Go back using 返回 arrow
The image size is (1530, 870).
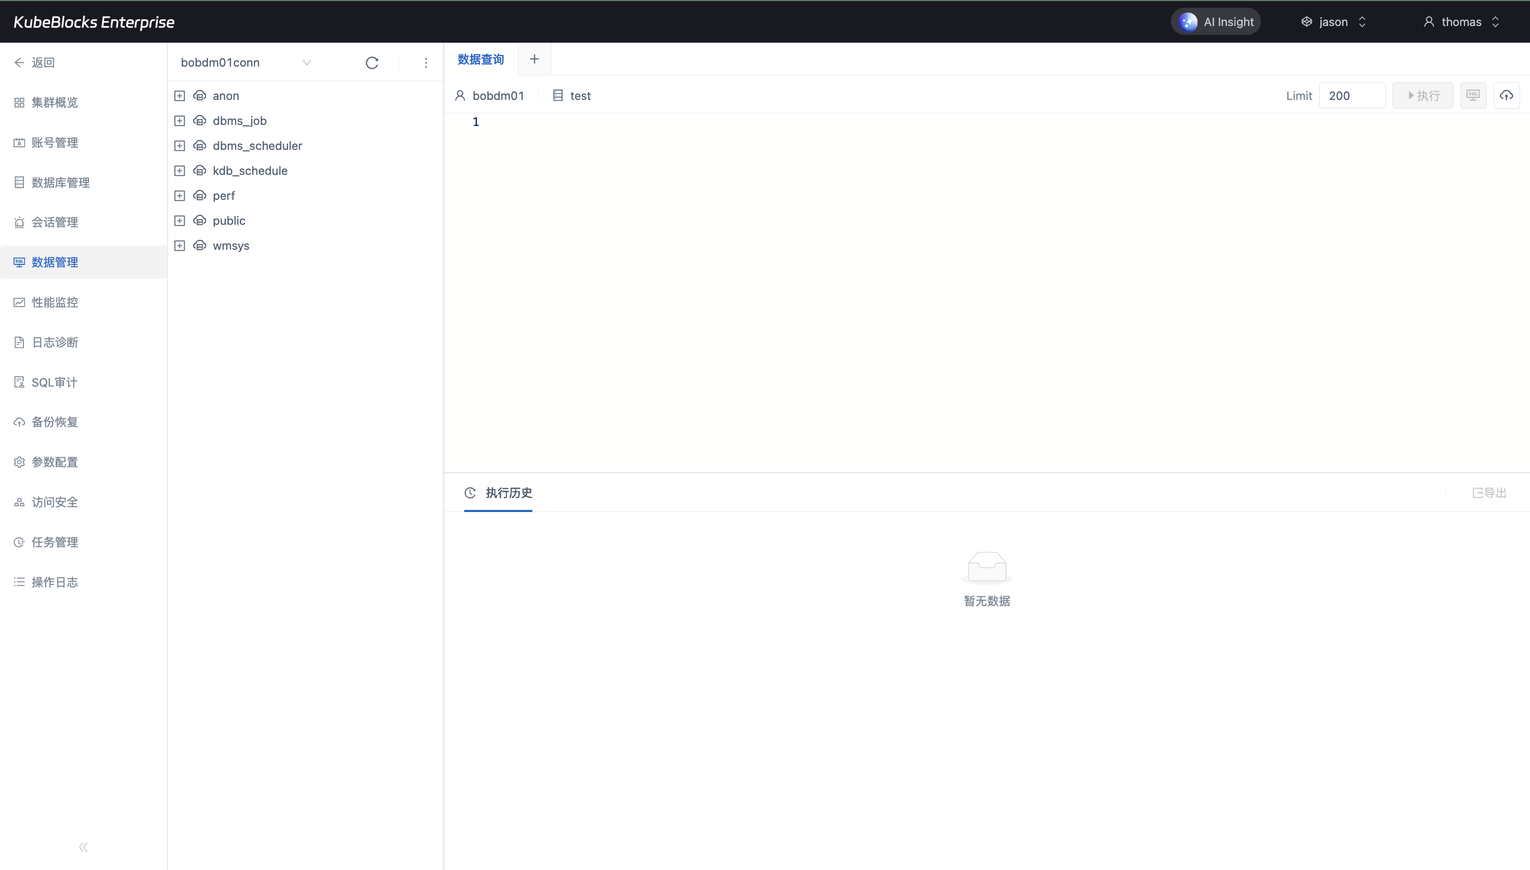pyautogui.click(x=35, y=63)
